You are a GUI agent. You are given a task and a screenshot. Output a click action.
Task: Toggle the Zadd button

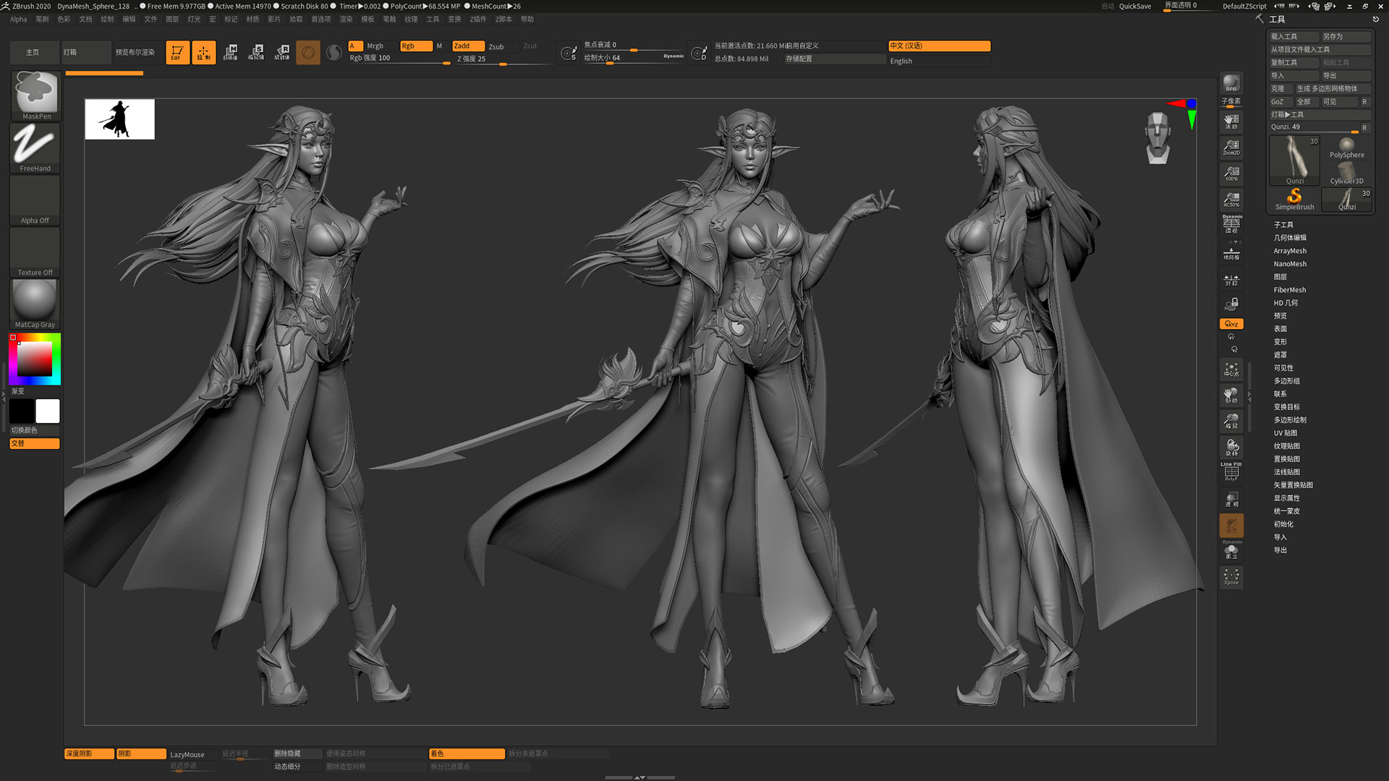click(467, 46)
